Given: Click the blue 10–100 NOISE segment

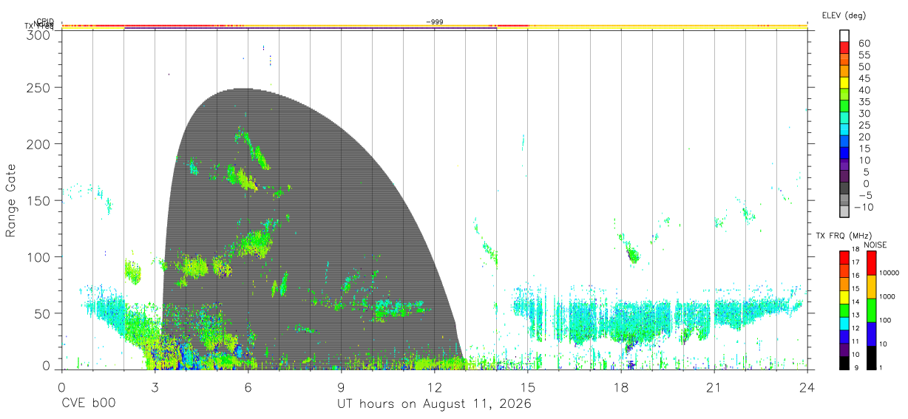Looking at the screenshot, I should [x=872, y=334].
